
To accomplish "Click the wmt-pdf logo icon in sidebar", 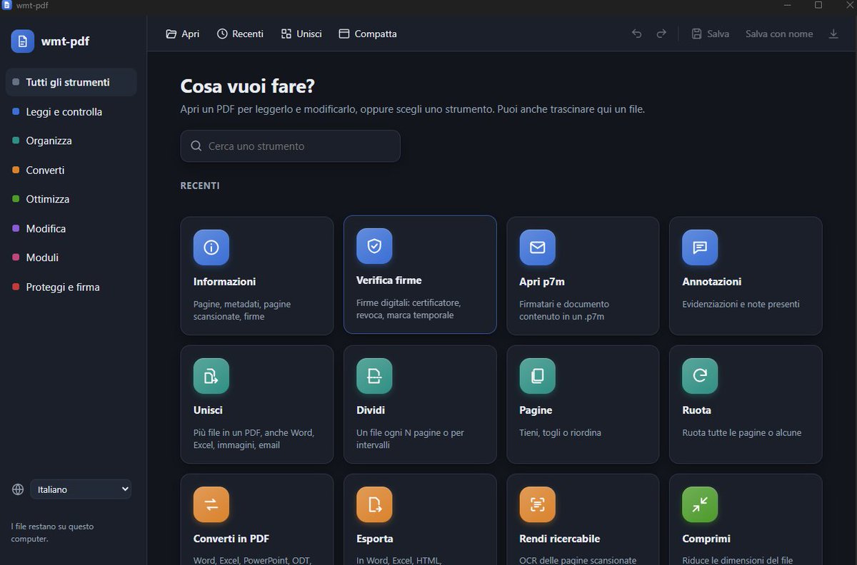I will 22,41.
